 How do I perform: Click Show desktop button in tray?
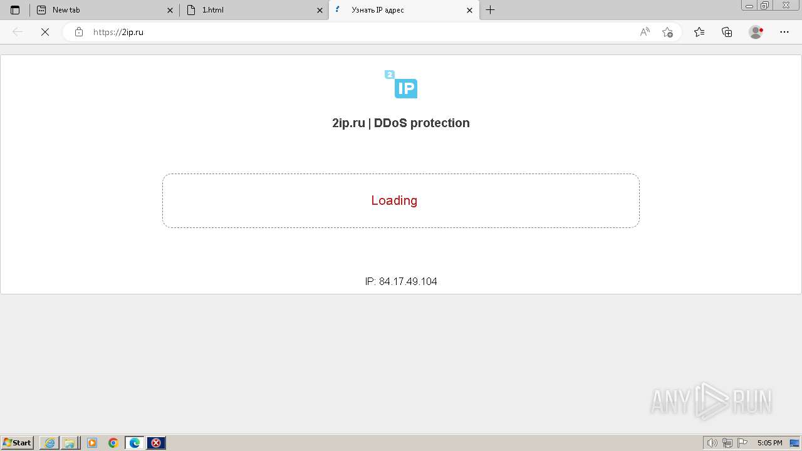coord(794,443)
